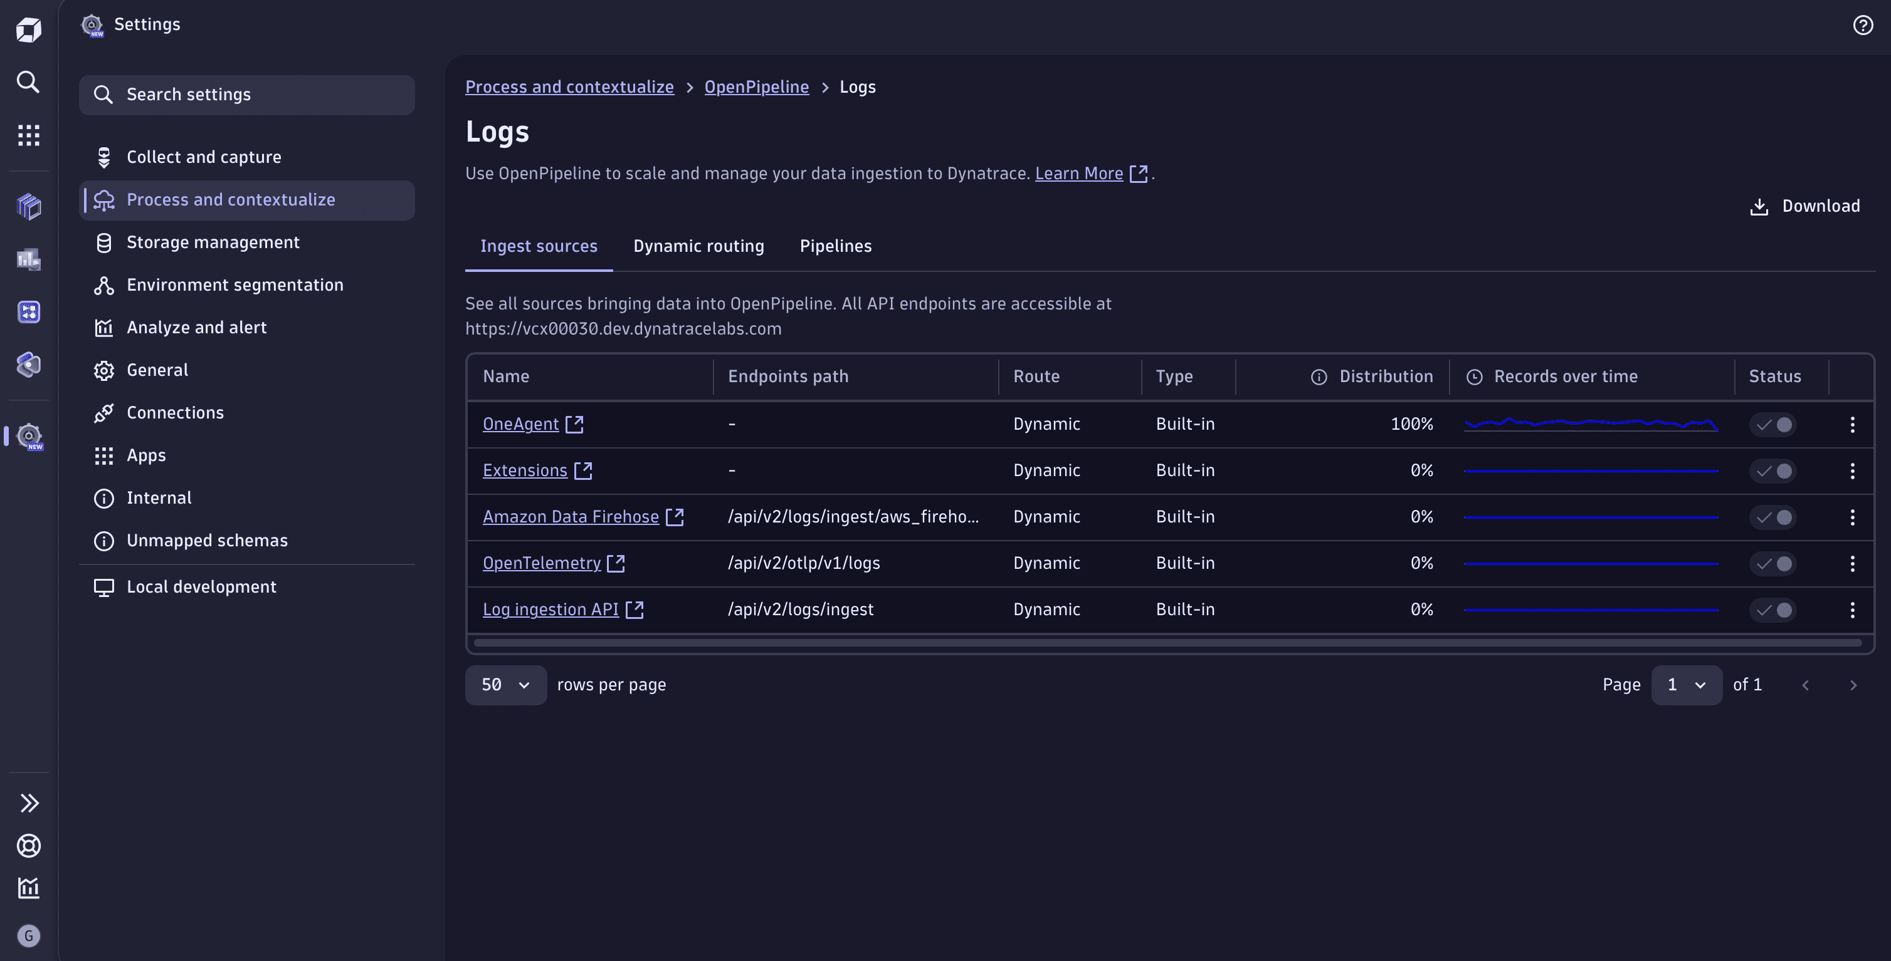Open the options menu for Amazon Data Firehose
The height and width of the screenshot is (961, 1891).
(x=1853, y=516)
